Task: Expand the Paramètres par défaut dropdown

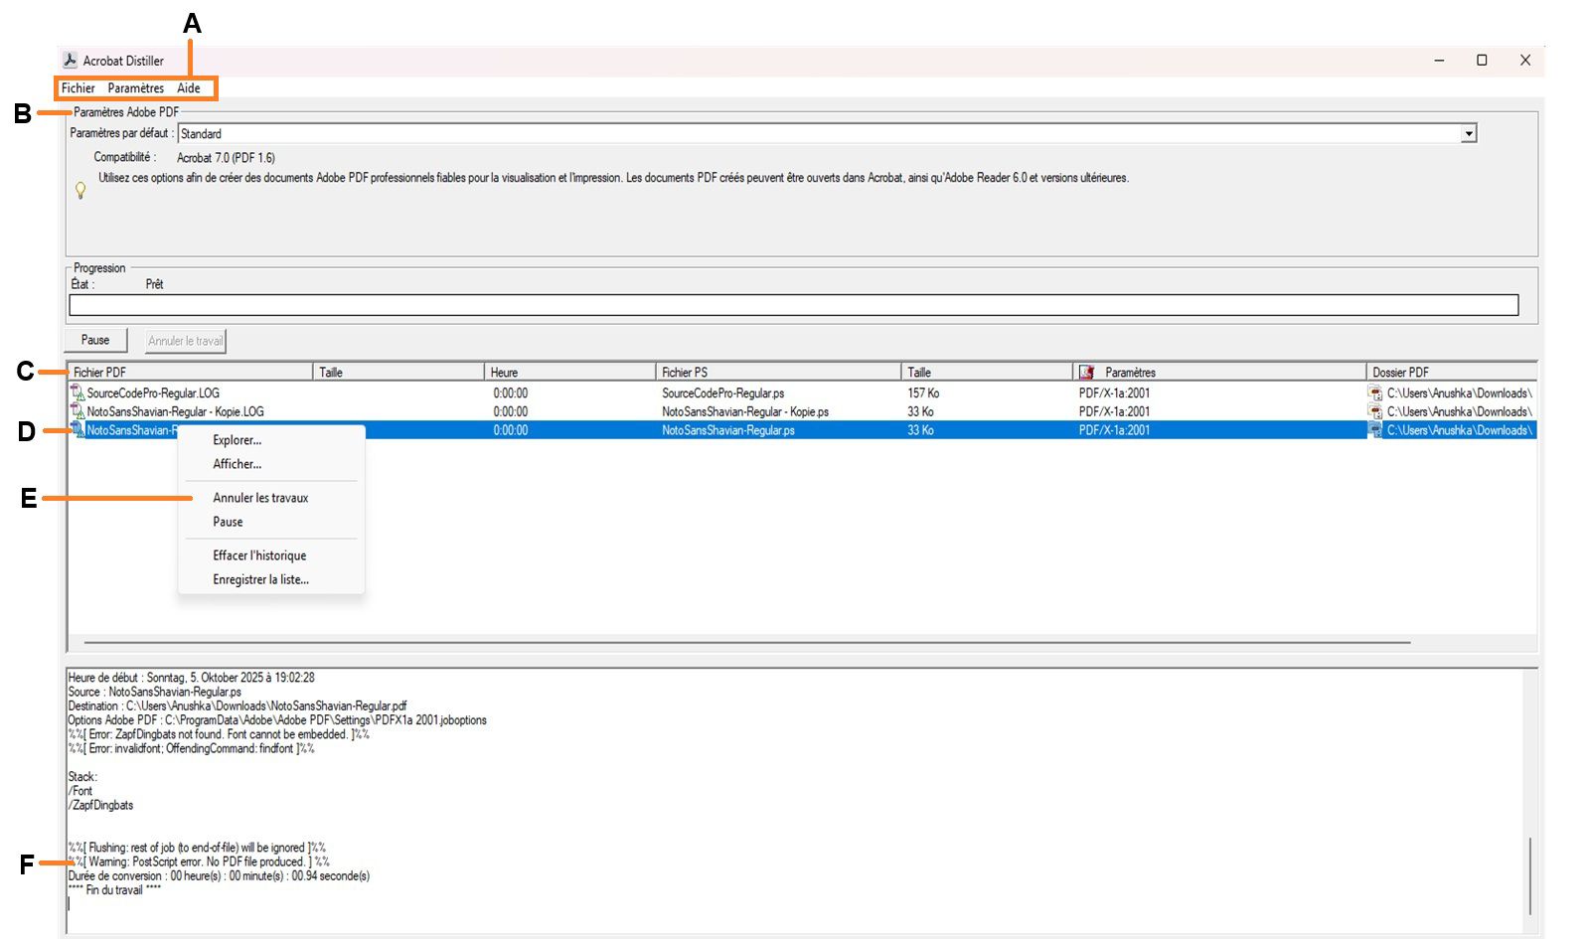Action: coord(1469,134)
